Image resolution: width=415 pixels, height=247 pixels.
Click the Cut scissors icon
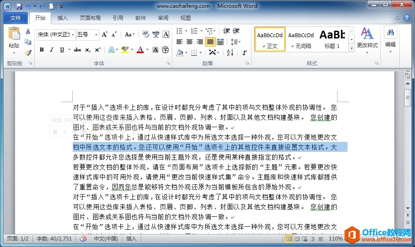pyautogui.click(x=28, y=31)
